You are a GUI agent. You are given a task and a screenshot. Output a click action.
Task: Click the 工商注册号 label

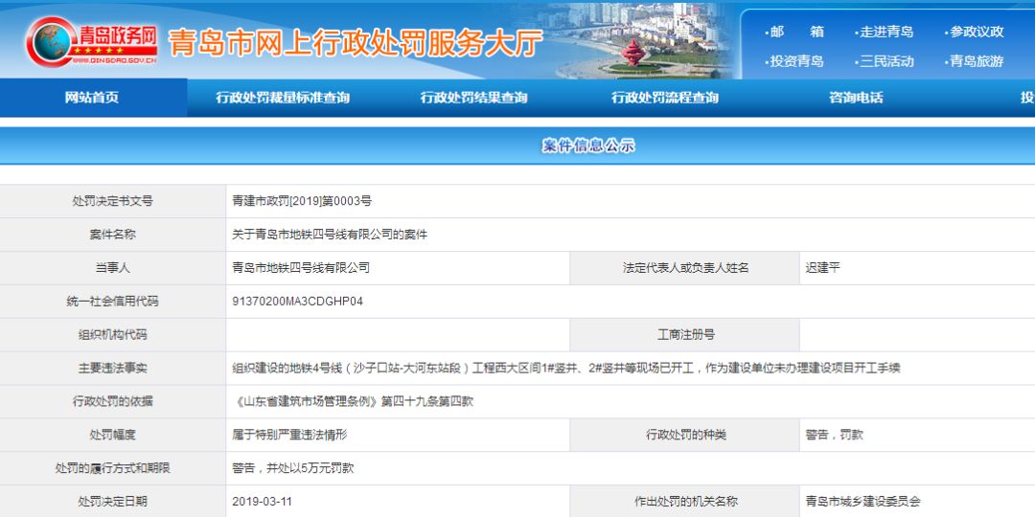[x=686, y=334]
